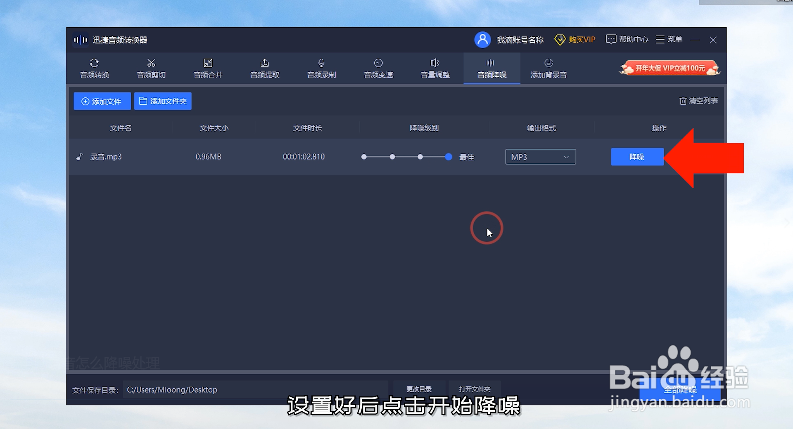Click the 我滴账号名称 account name
793x429 pixels.
[x=520, y=40]
